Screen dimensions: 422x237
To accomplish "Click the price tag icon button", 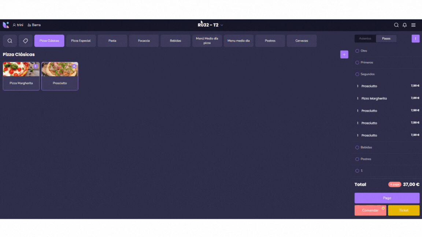I will tap(26, 41).
